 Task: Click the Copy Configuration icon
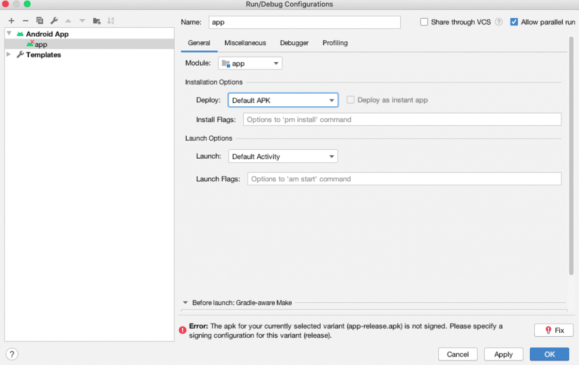click(x=40, y=21)
